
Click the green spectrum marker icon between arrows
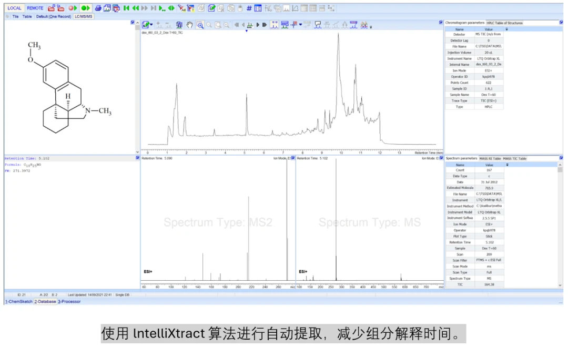point(250,25)
